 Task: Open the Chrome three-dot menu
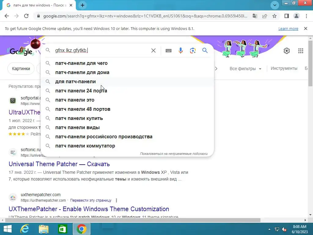[306, 16]
